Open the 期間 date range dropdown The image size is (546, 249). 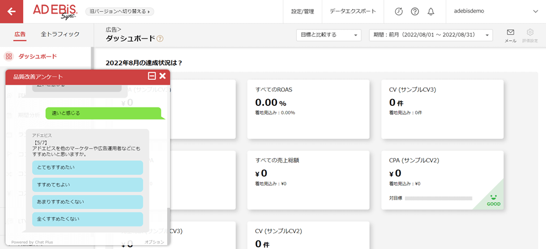coord(430,35)
